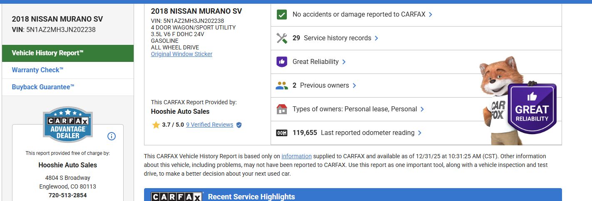The height and width of the screenshot is (201, 592).
Task: Click the gold star rating icon
Action: pos(156,125)
